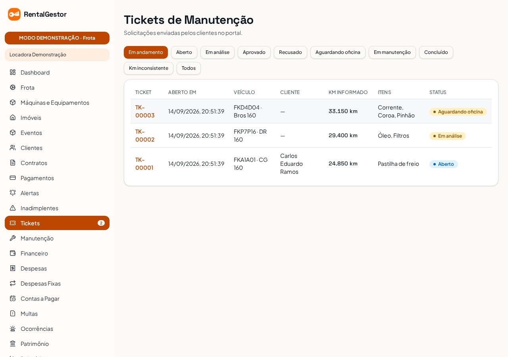The image size is (508, 357).
Task: Click the Alertas bell icon
Action: (13, 193)
